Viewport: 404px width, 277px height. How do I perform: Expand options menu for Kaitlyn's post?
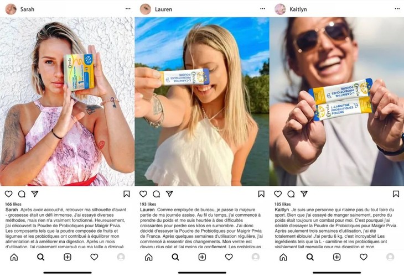397,9
